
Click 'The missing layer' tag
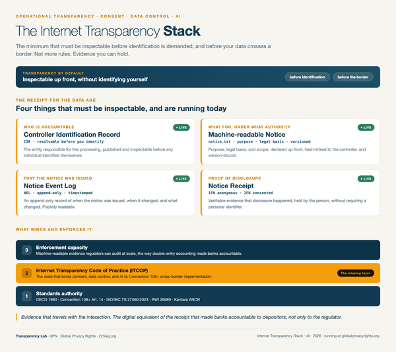(x=356, y=273)
